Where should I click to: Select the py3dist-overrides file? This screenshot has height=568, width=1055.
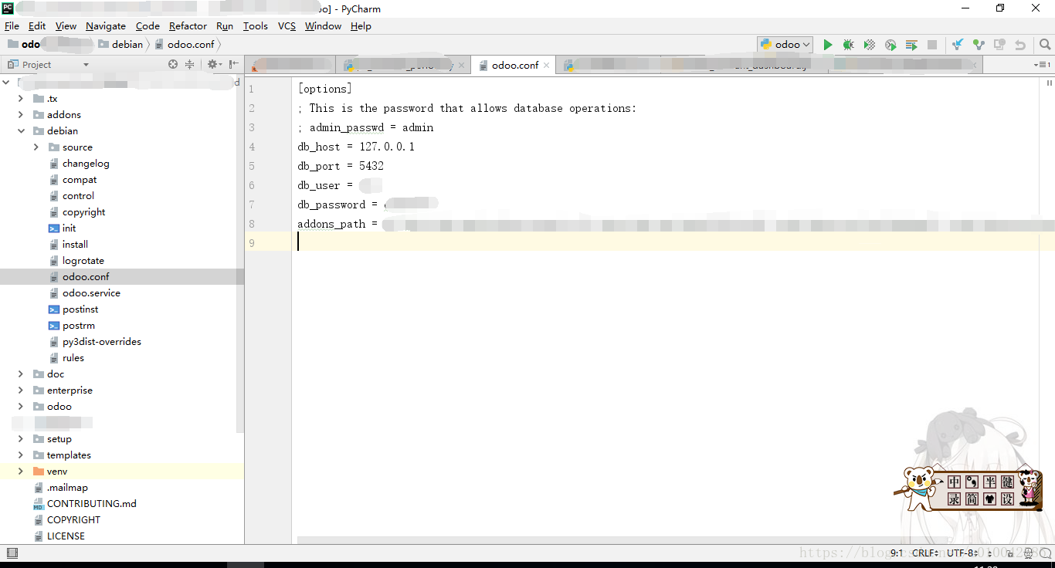click(102, 342)
